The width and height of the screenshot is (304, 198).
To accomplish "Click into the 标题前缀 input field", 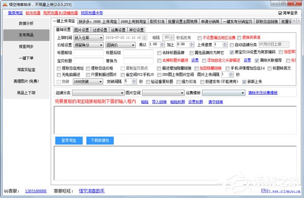I will [x=89, y=53].
